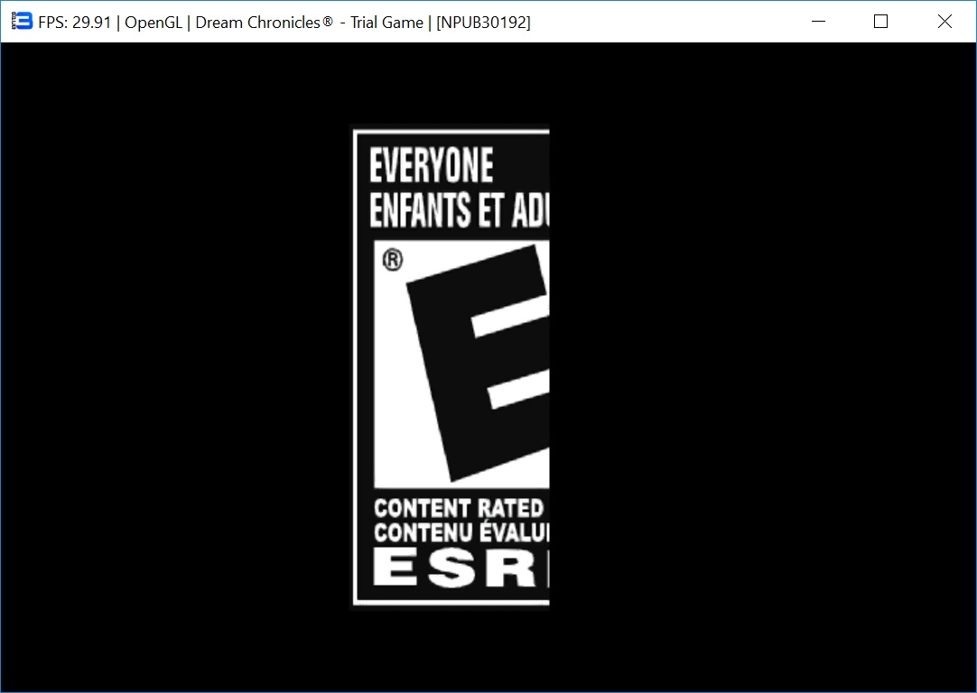Click the EVERYONE heading on the rating
This screenshot has width=977, height=693.
[x=432, y=166]
